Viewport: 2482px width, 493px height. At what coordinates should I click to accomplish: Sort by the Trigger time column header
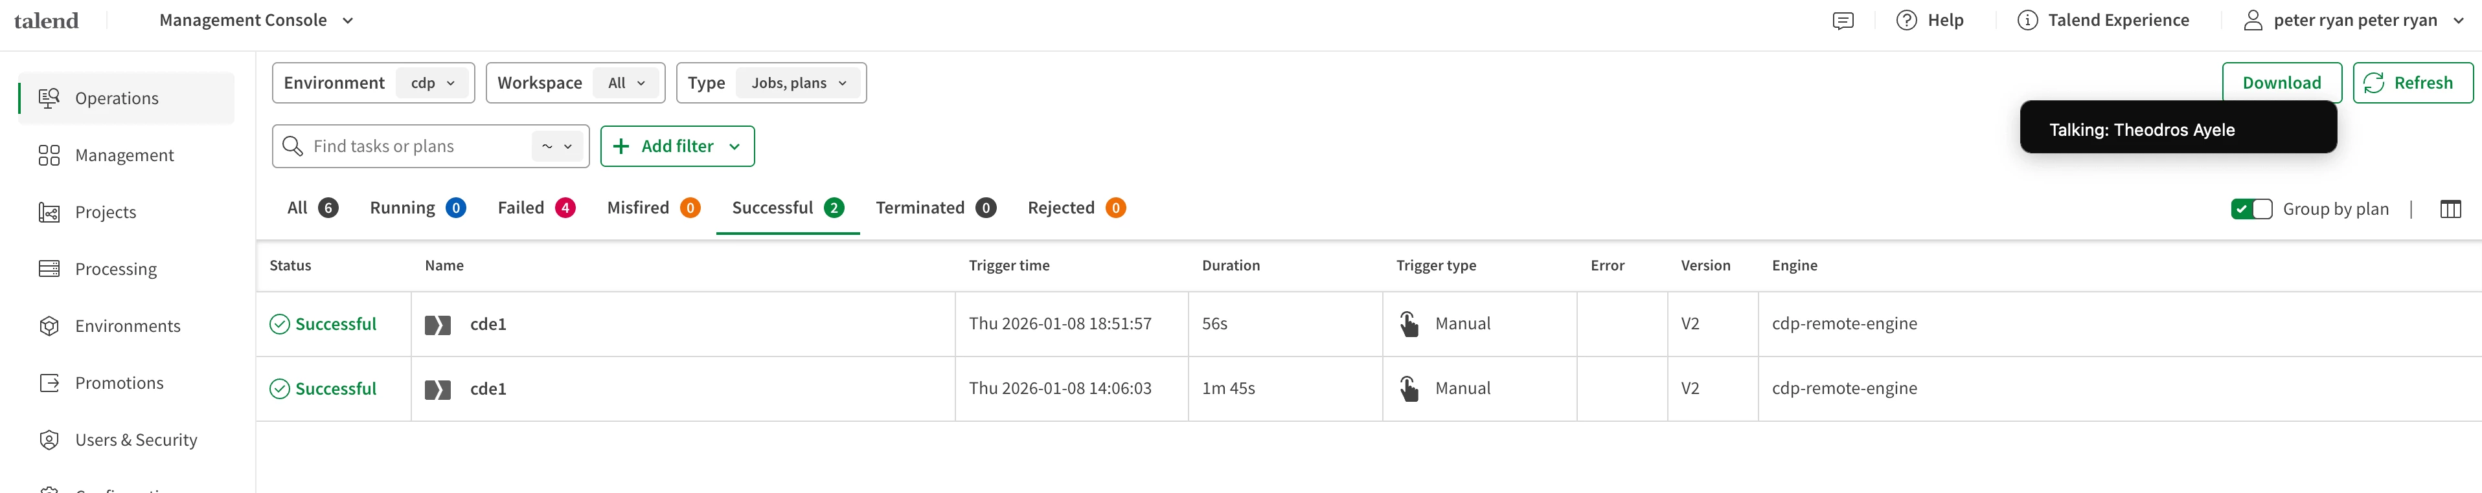(1008, 266)
